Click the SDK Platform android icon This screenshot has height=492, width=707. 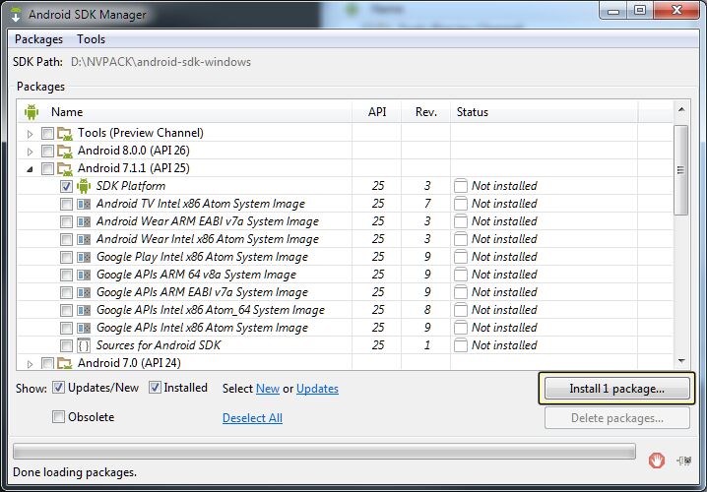point(84,186)
